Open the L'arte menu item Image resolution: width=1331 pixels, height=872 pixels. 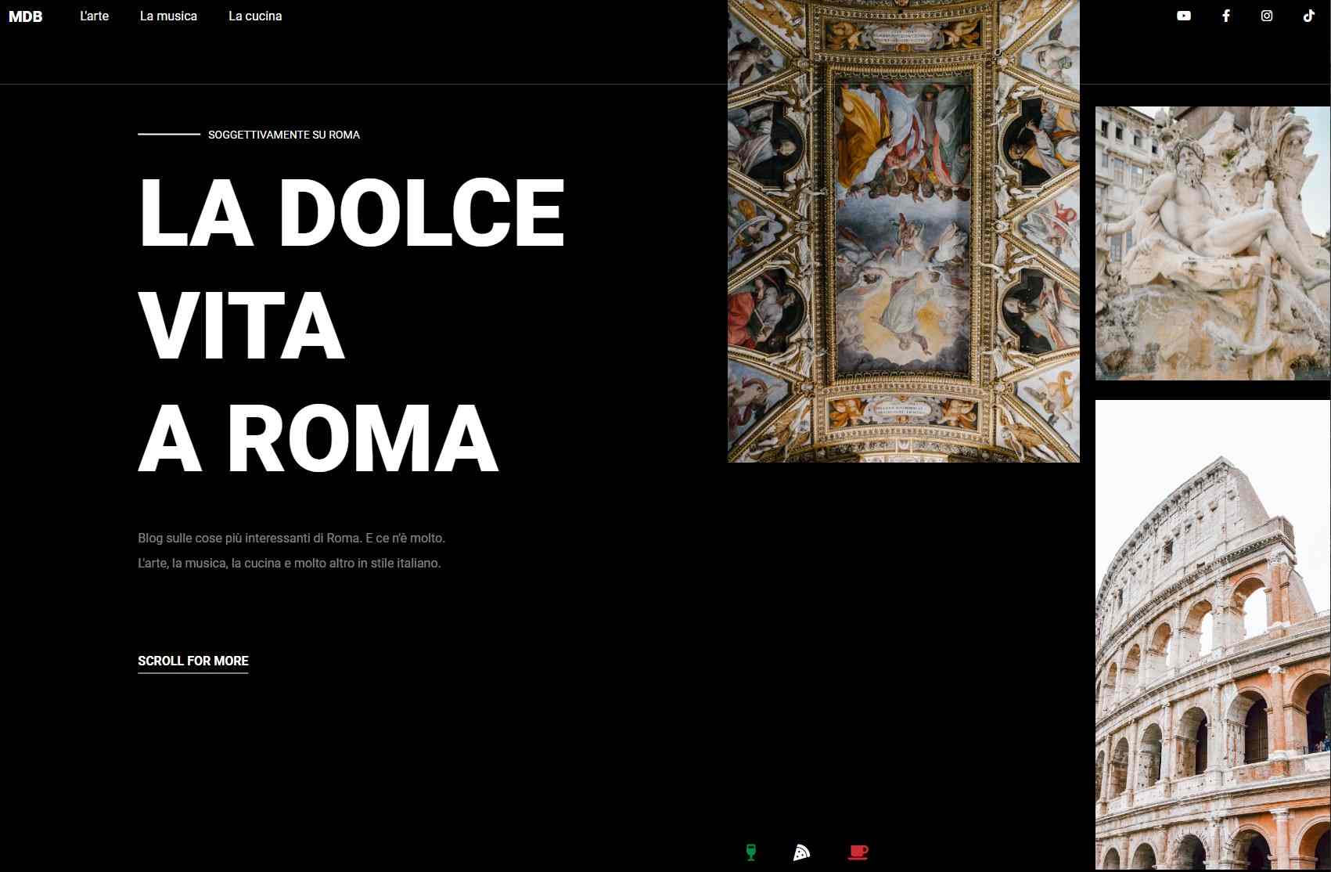point(94,16)
